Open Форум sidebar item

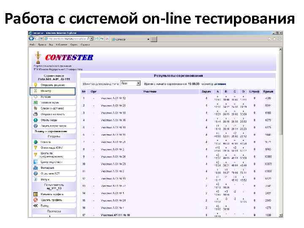(x=54, y=179)
